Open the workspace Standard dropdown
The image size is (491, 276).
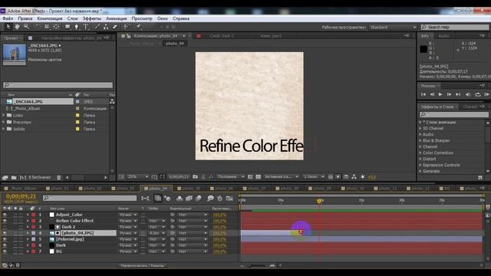(393, 28)
